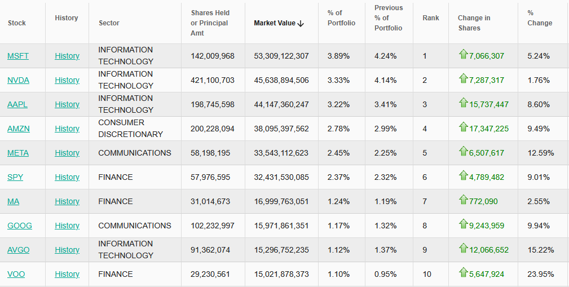Open the NVDA ticker link

click(18, 80)
